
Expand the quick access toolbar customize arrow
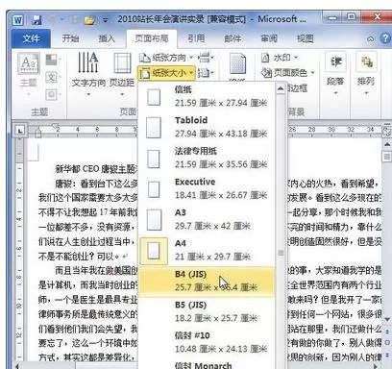(x=105, y=20)
